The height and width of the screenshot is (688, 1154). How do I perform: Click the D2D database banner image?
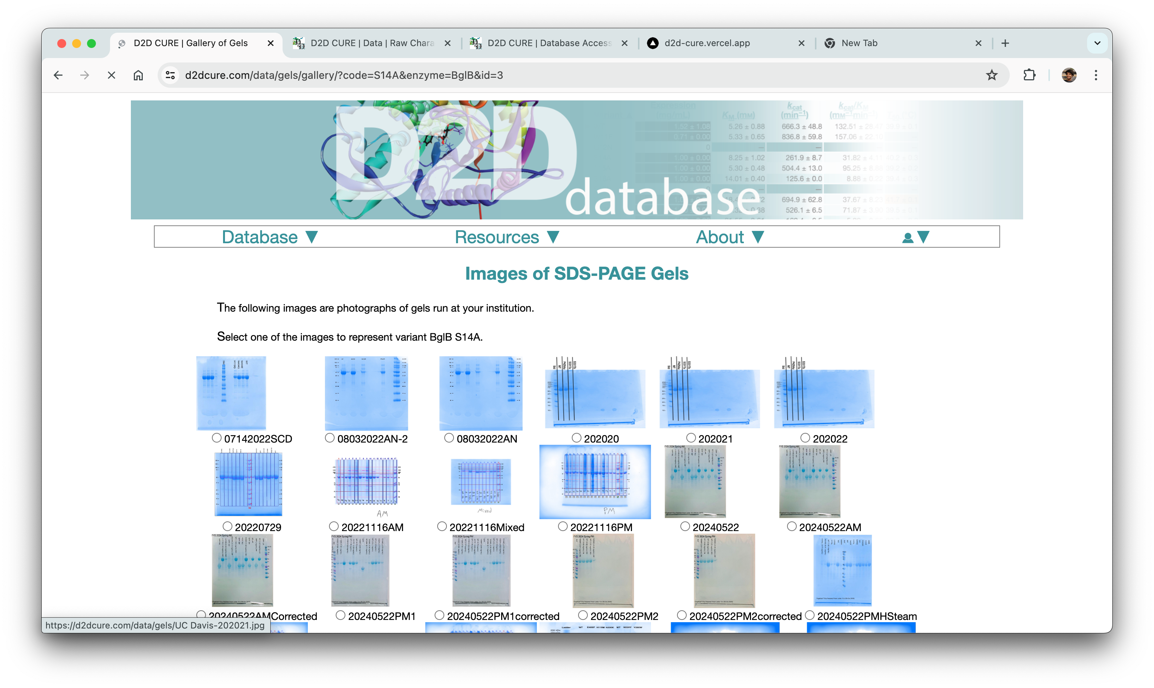click(576, 160)
